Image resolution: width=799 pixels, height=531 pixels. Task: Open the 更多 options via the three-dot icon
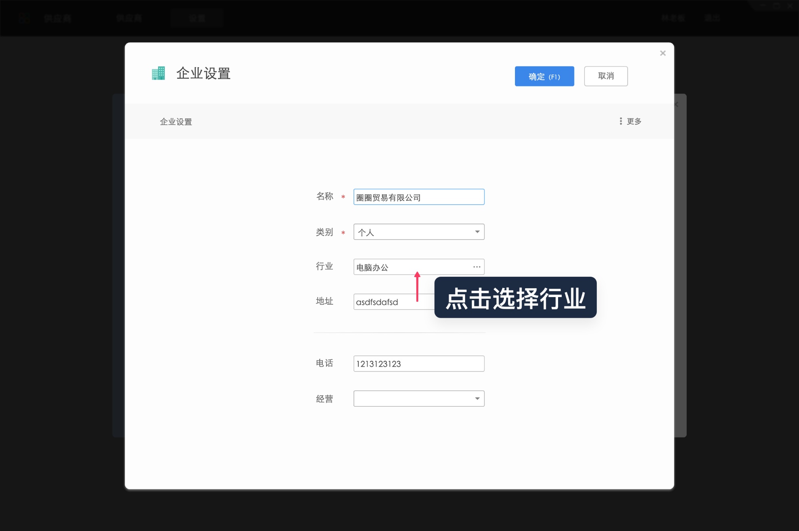pyautogui.click(x=620, y=121)
